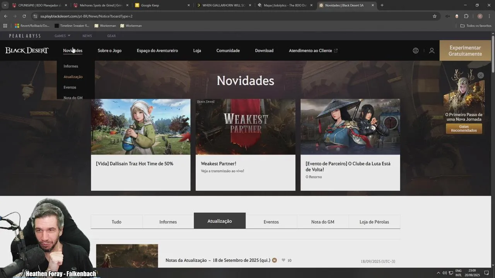Switch to Melhores Spots de Grind tab
Screen dimensions: 495x278
[x=101, y=5]
